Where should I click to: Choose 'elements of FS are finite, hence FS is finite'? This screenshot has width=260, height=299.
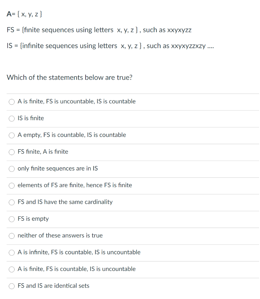pyautogui.click(x=11, y=185)
